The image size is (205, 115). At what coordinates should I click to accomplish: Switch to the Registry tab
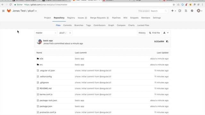[71, 18]
